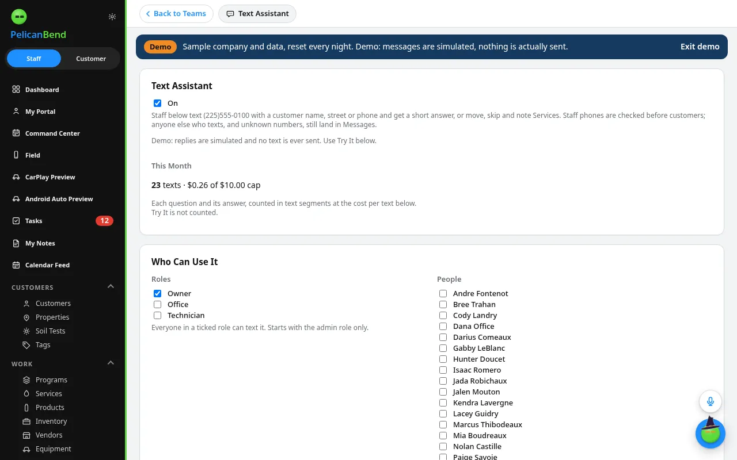Open Equipment in the sidebar
Image resolution: width=737 pixels, height=460 pixels.
pos(54,449)
